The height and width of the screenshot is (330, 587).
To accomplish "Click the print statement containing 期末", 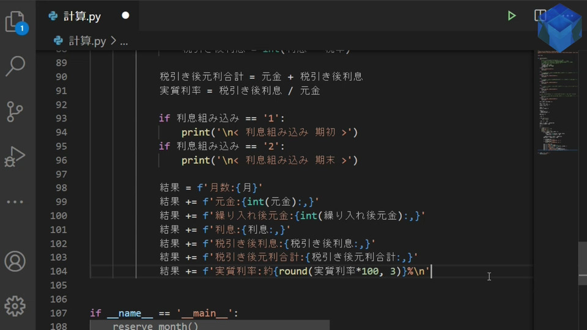I will 270,160.
